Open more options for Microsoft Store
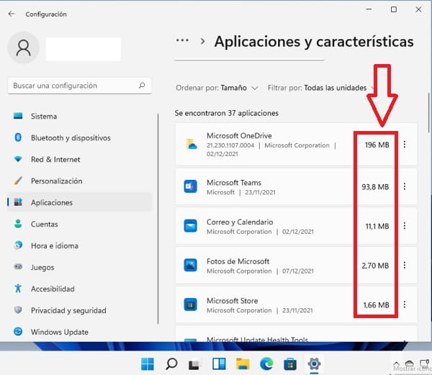Image resolution: width=432 pixels, height=375 pixels. click(x=405, y=304)
